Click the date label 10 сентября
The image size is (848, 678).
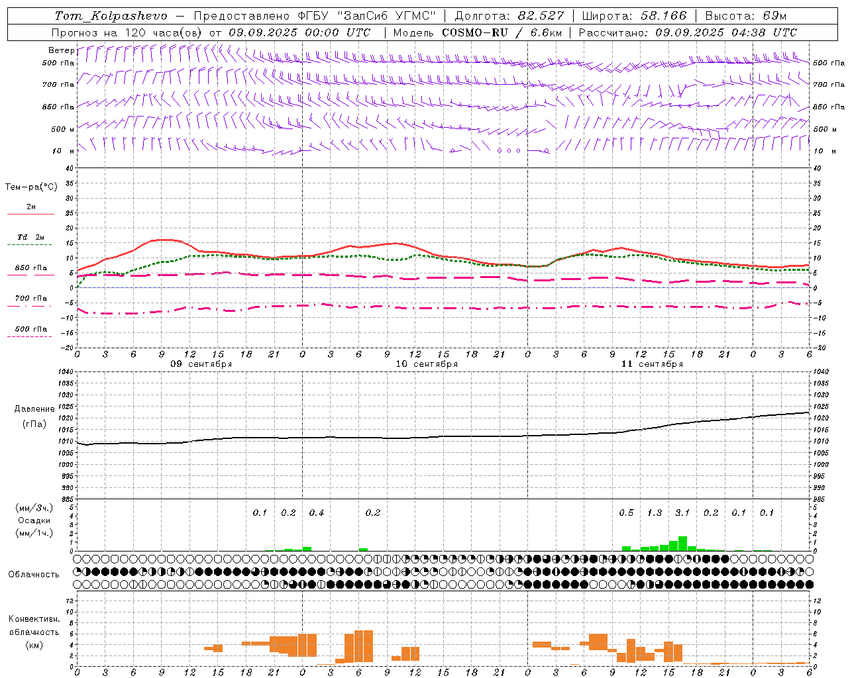[427, 364]
